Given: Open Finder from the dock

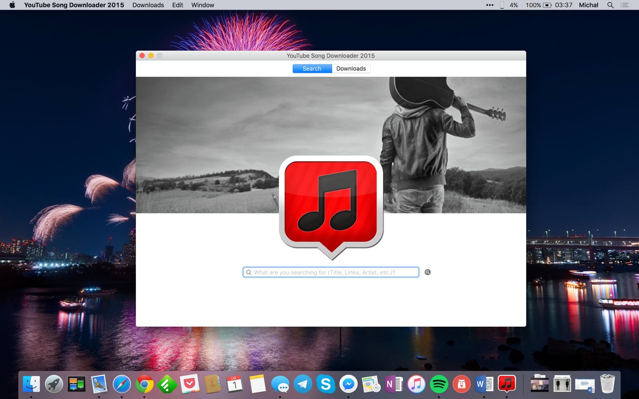Looking at the screenshot, I should [x=31, y=384].
